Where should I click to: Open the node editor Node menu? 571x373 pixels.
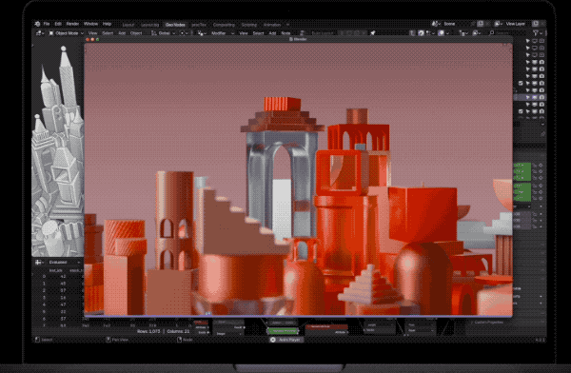[x=285, y=33]
